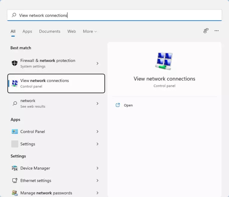Expand the Settings app chevron
Image resolution: width=229 pixels, height=197 pixels.
(98, 144)
